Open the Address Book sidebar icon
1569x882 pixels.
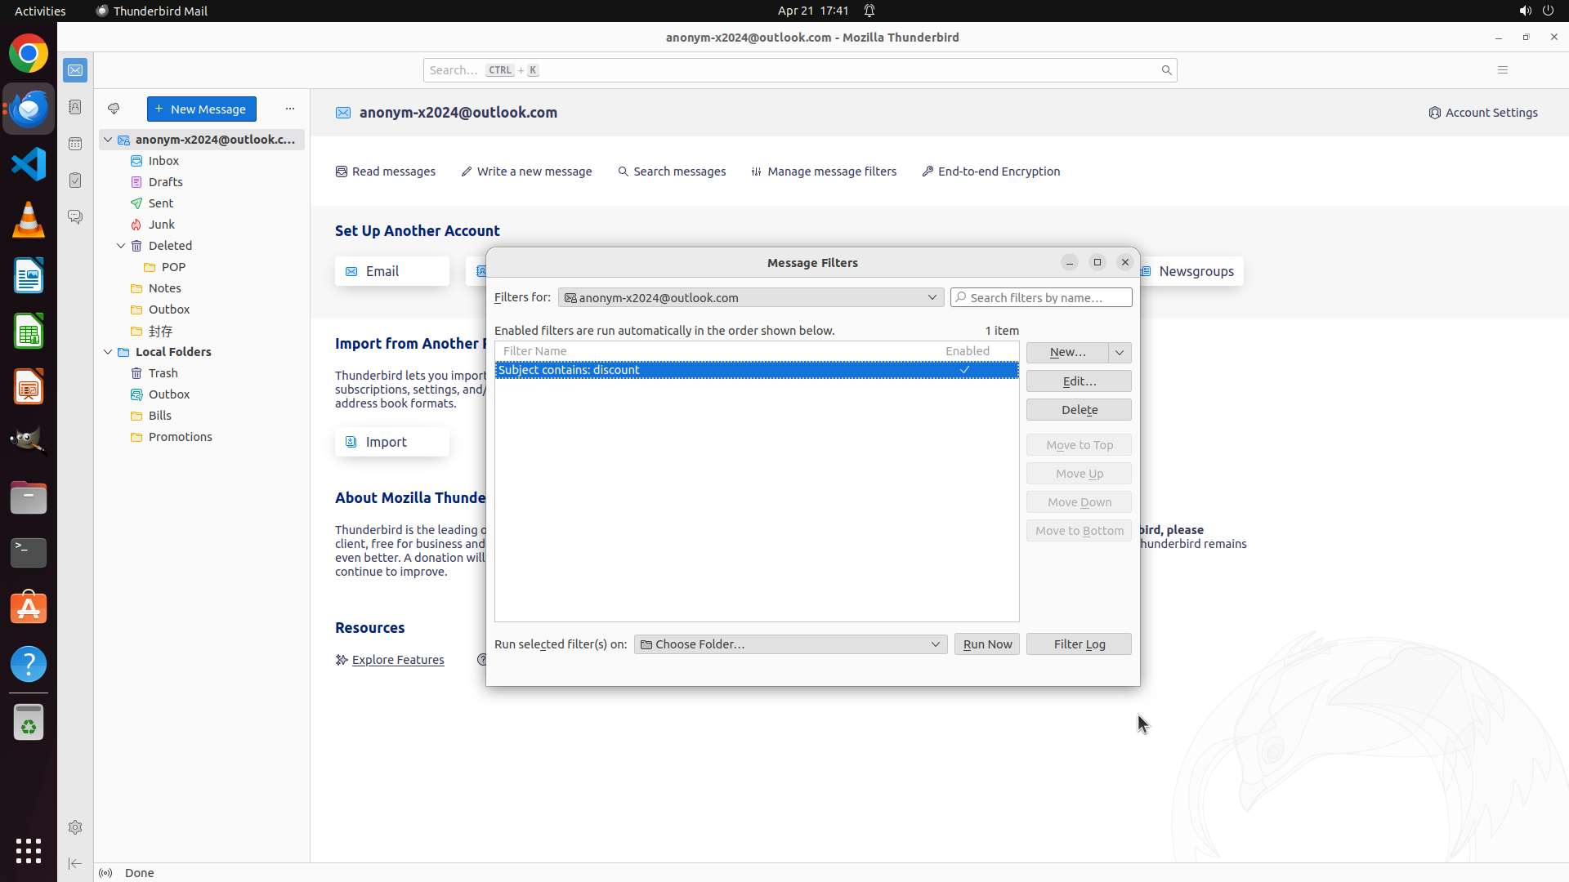(75, 107)
